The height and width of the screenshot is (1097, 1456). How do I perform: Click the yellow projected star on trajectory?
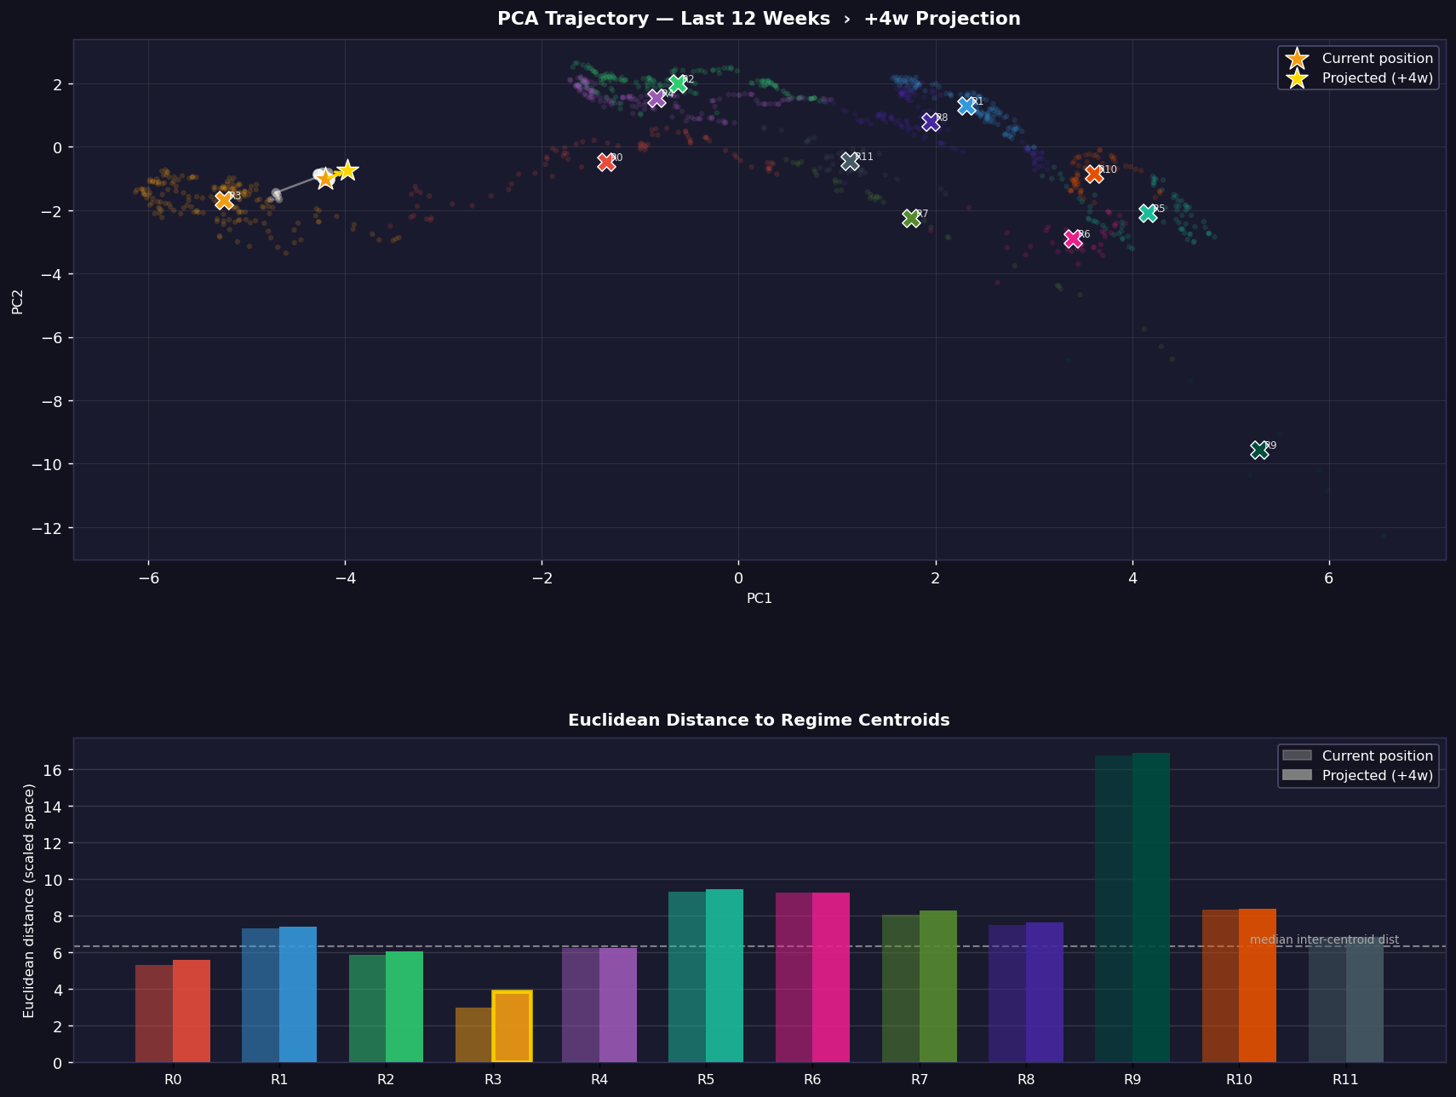[347, 170]
